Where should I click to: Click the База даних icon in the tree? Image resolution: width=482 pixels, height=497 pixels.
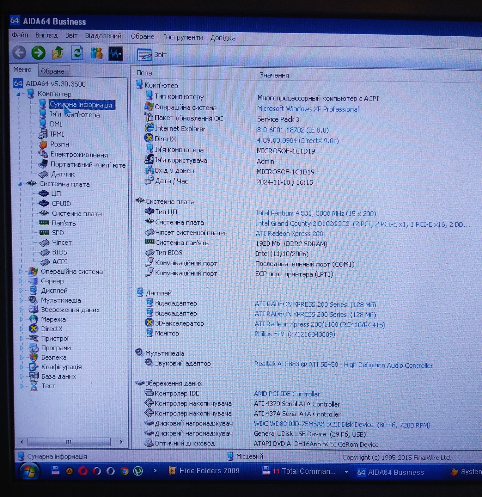pyautogui.click(x=34, y=376)
